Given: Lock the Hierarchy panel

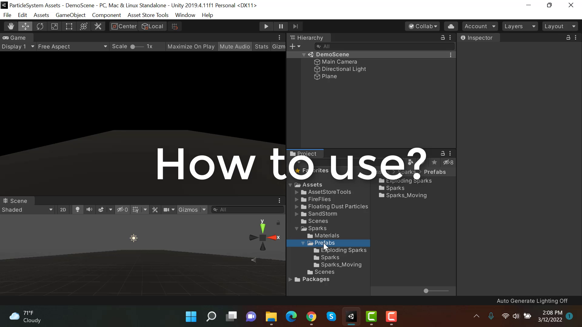Looking at the screenshot, I should tap(443, 38).
